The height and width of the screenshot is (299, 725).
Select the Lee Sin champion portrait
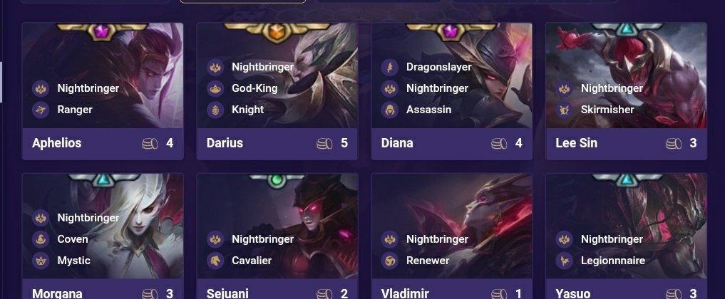pos(626,75)
